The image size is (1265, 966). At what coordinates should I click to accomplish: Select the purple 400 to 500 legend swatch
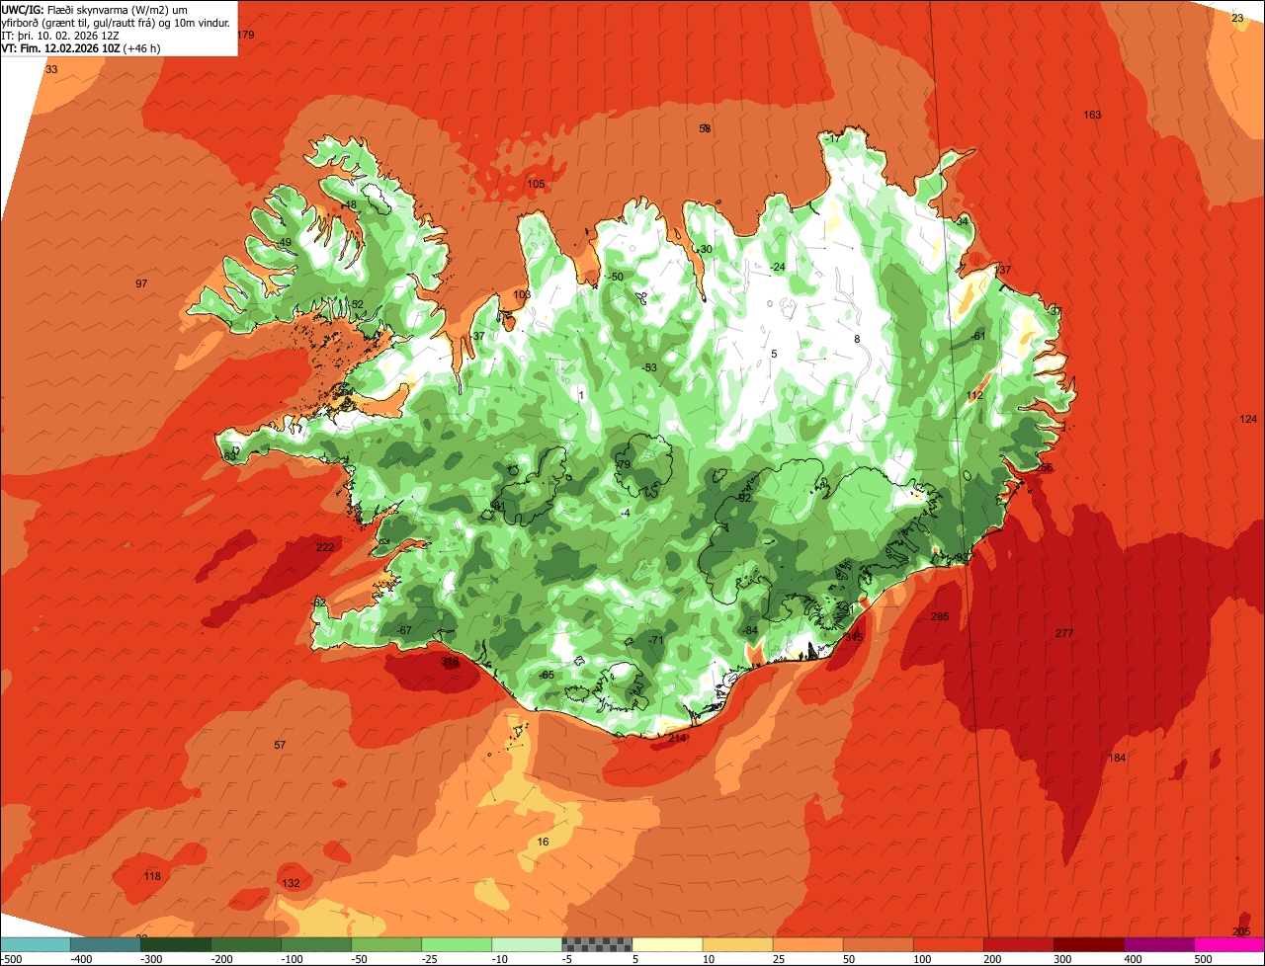point(1159,944)
